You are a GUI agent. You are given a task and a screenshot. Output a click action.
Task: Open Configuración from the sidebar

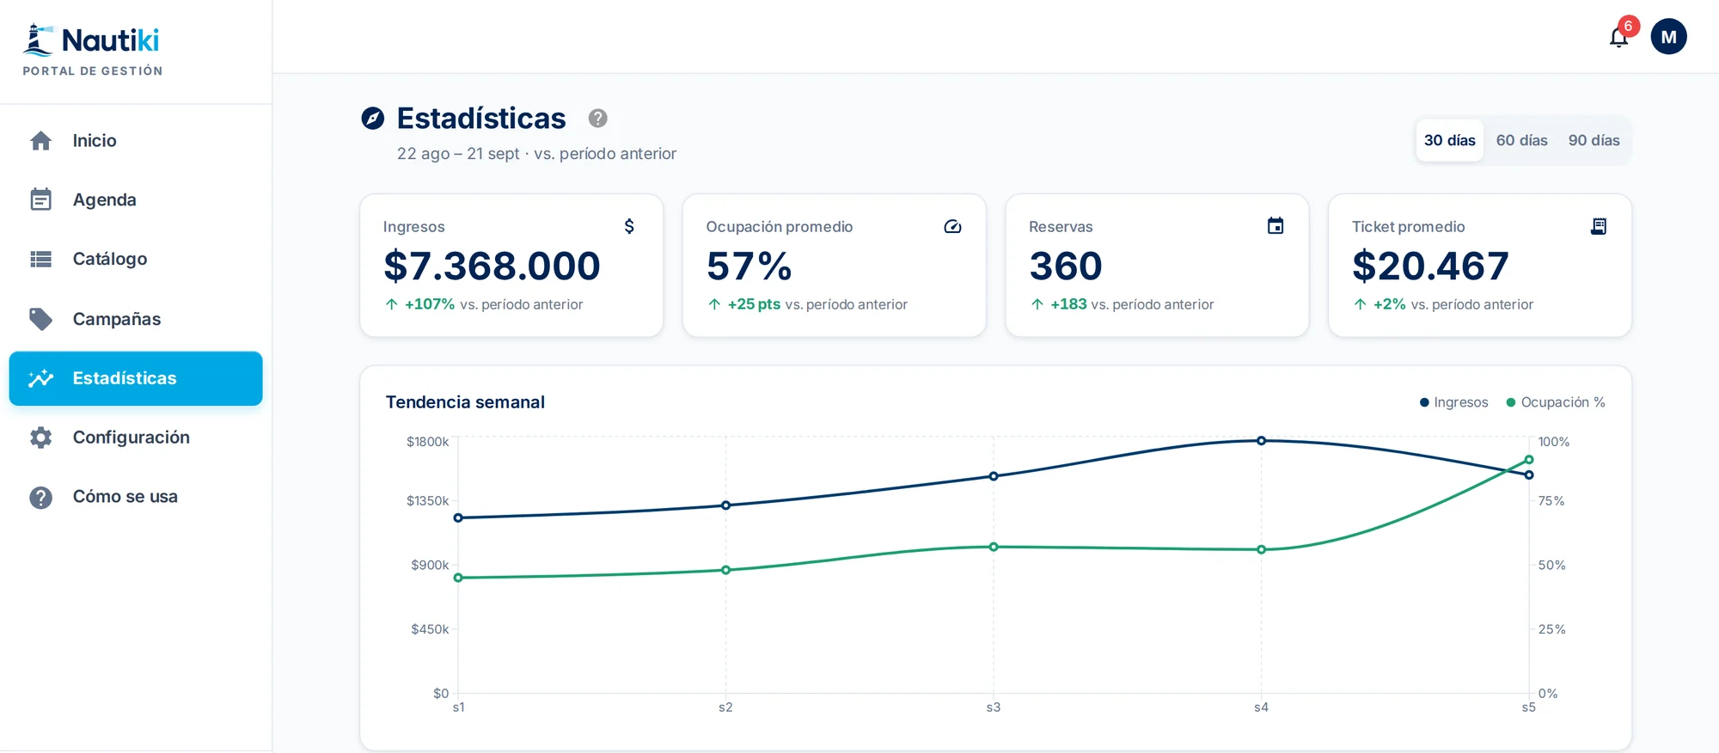click(136, 438)
